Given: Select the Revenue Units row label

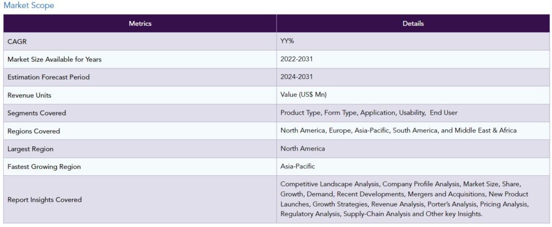Looking at the screenshot, I should pyautogui.click(x=29, y=95).
